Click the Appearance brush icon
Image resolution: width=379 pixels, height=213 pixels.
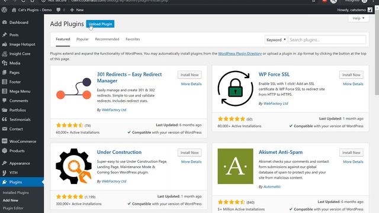click(5, 163)
